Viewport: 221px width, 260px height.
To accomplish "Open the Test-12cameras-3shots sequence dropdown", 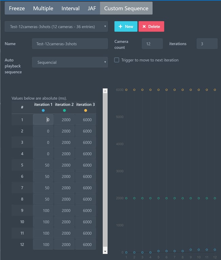I will point(56,26).
